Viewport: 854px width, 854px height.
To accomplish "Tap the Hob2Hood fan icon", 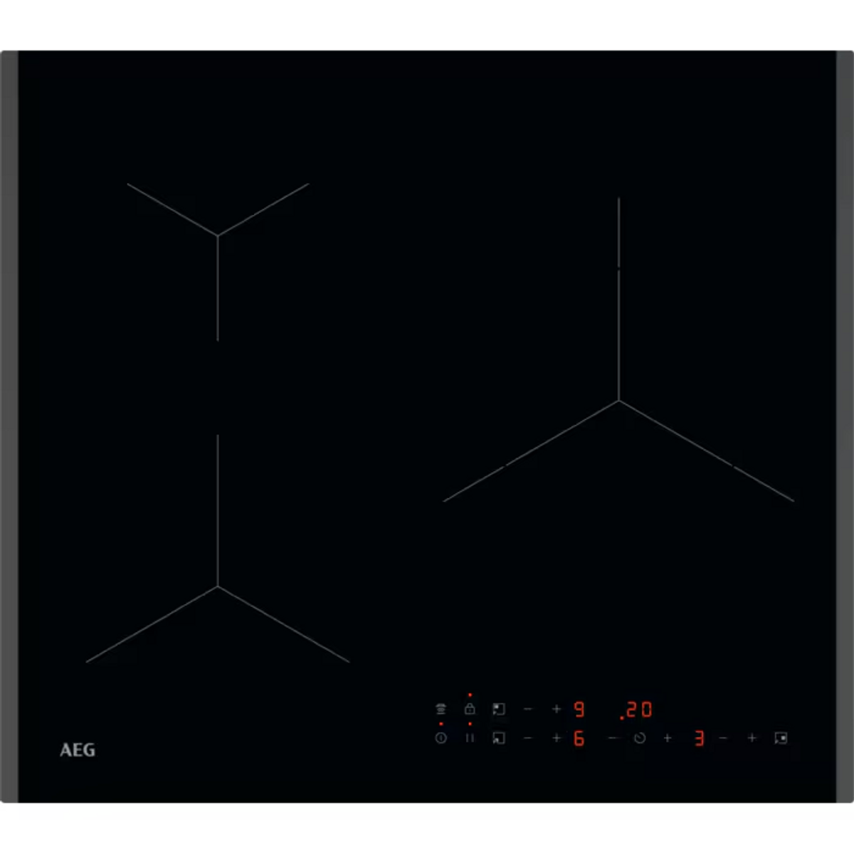I will click(441, 709).
